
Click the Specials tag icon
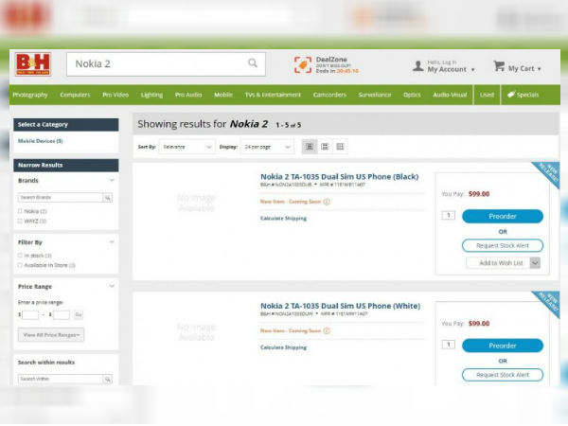[511, 95]
